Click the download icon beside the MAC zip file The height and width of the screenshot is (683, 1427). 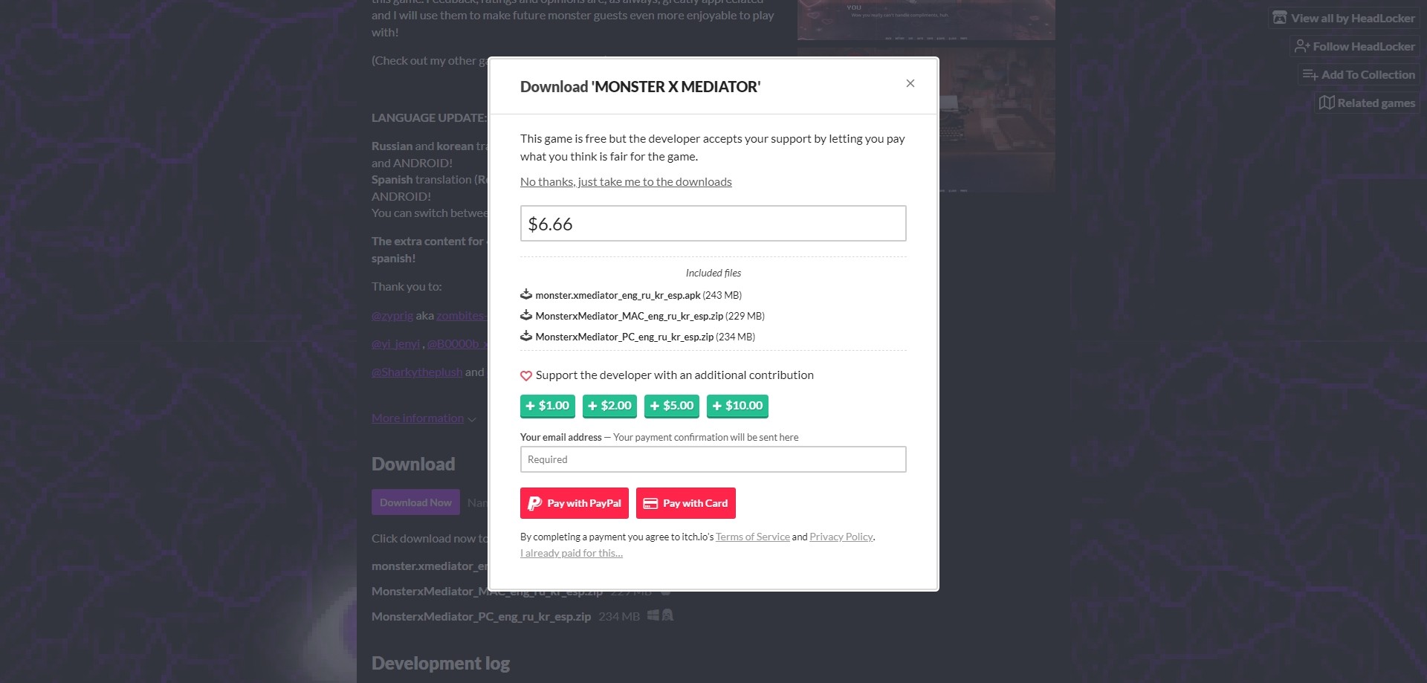click(x=526, y=315)
